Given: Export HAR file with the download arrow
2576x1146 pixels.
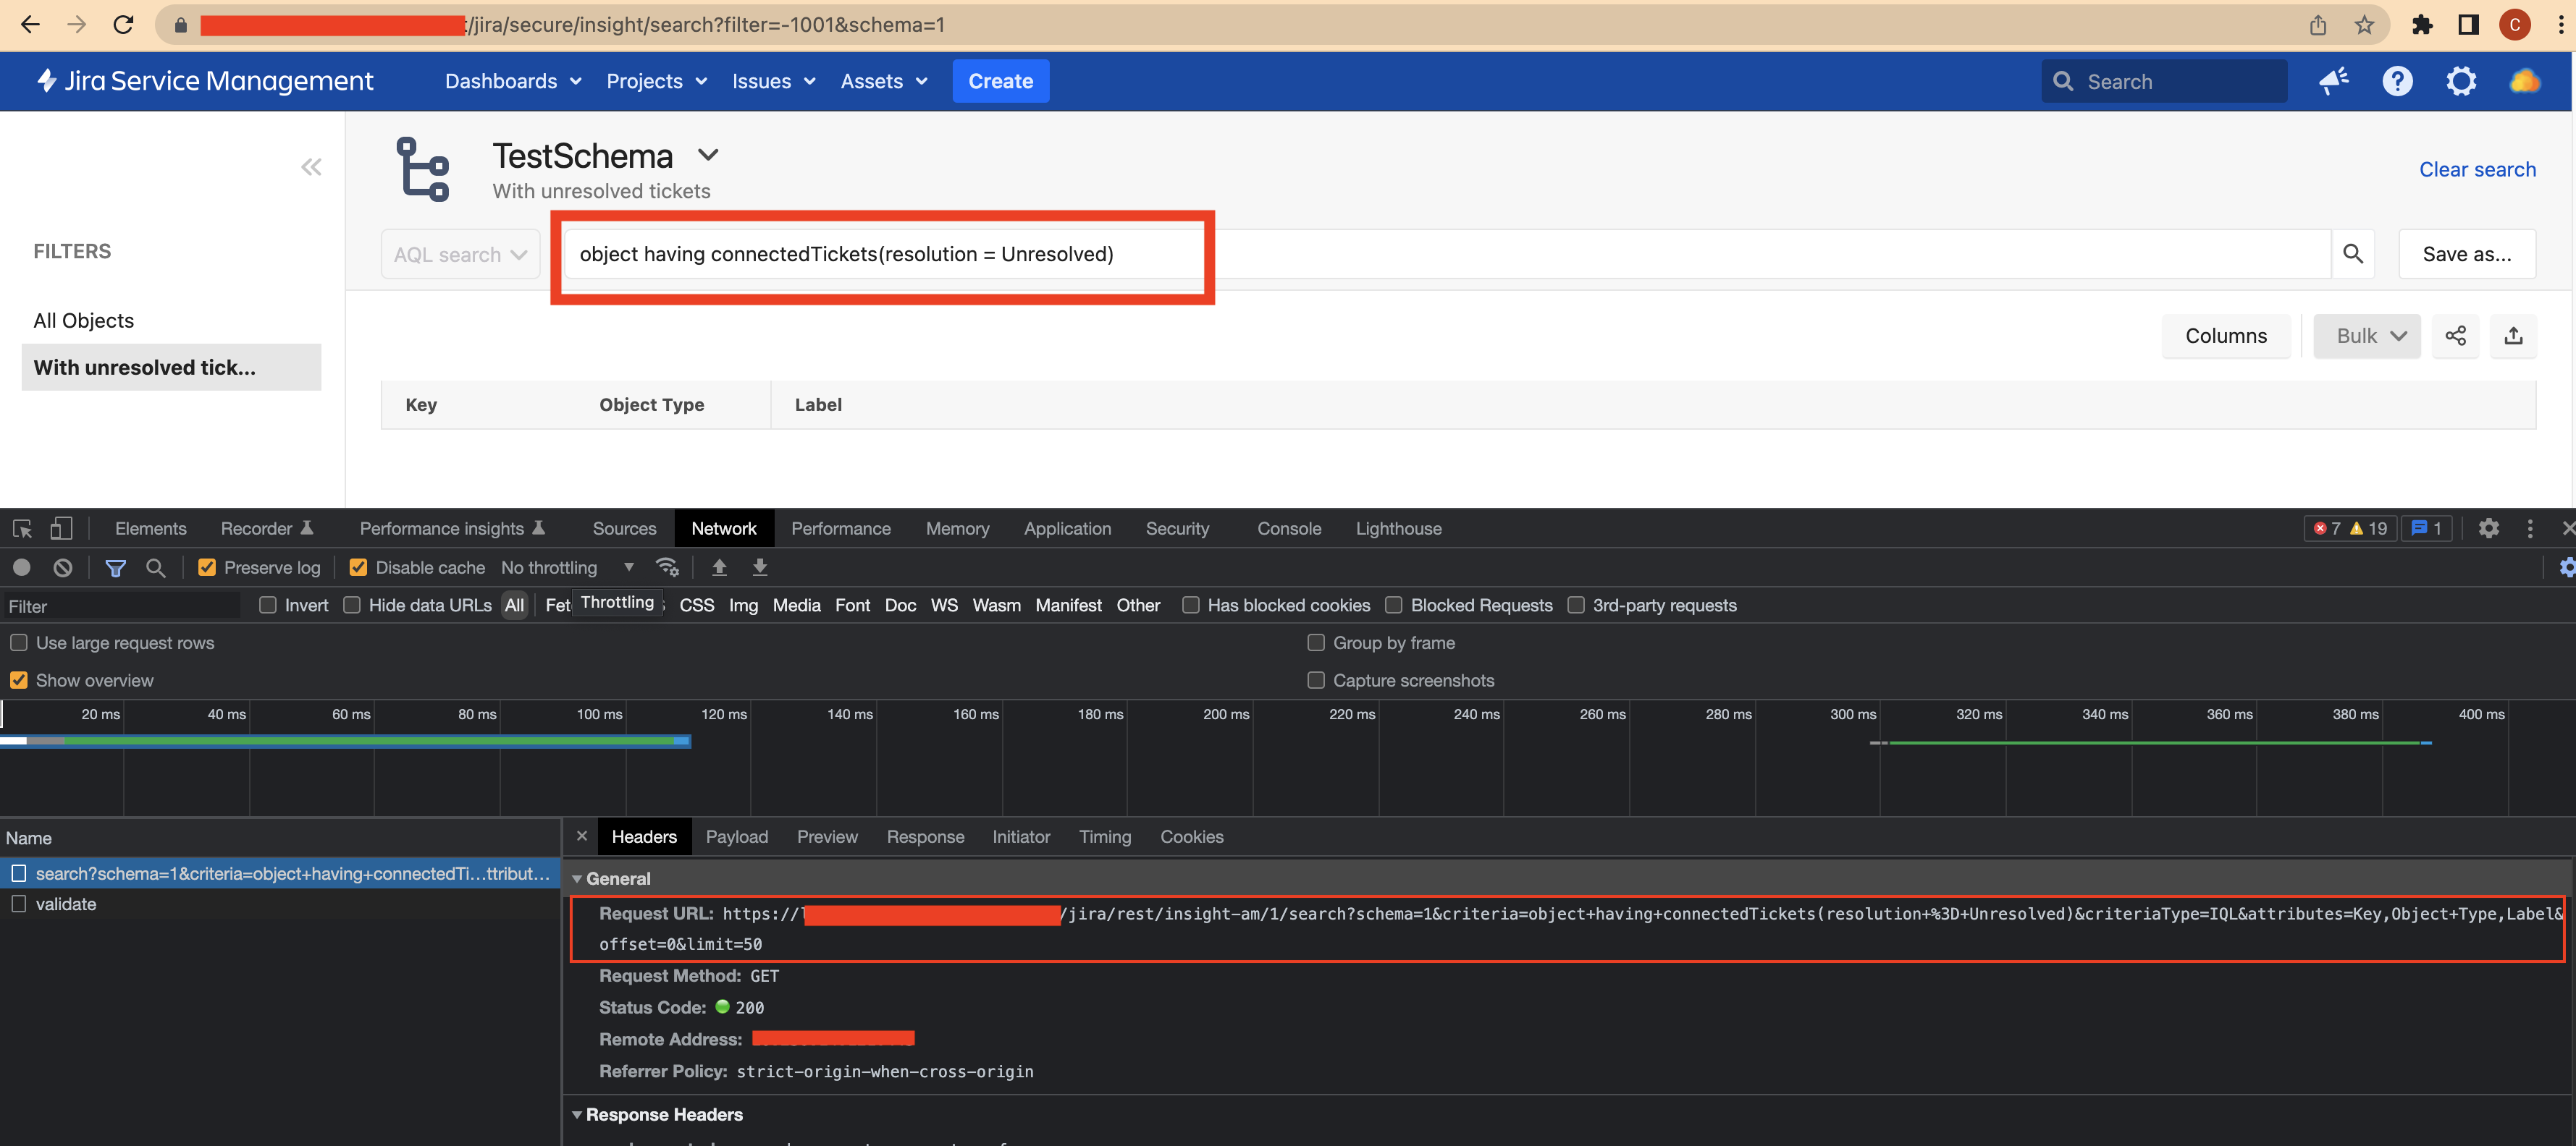Looking at the screenshot, I should click(760, 567).
